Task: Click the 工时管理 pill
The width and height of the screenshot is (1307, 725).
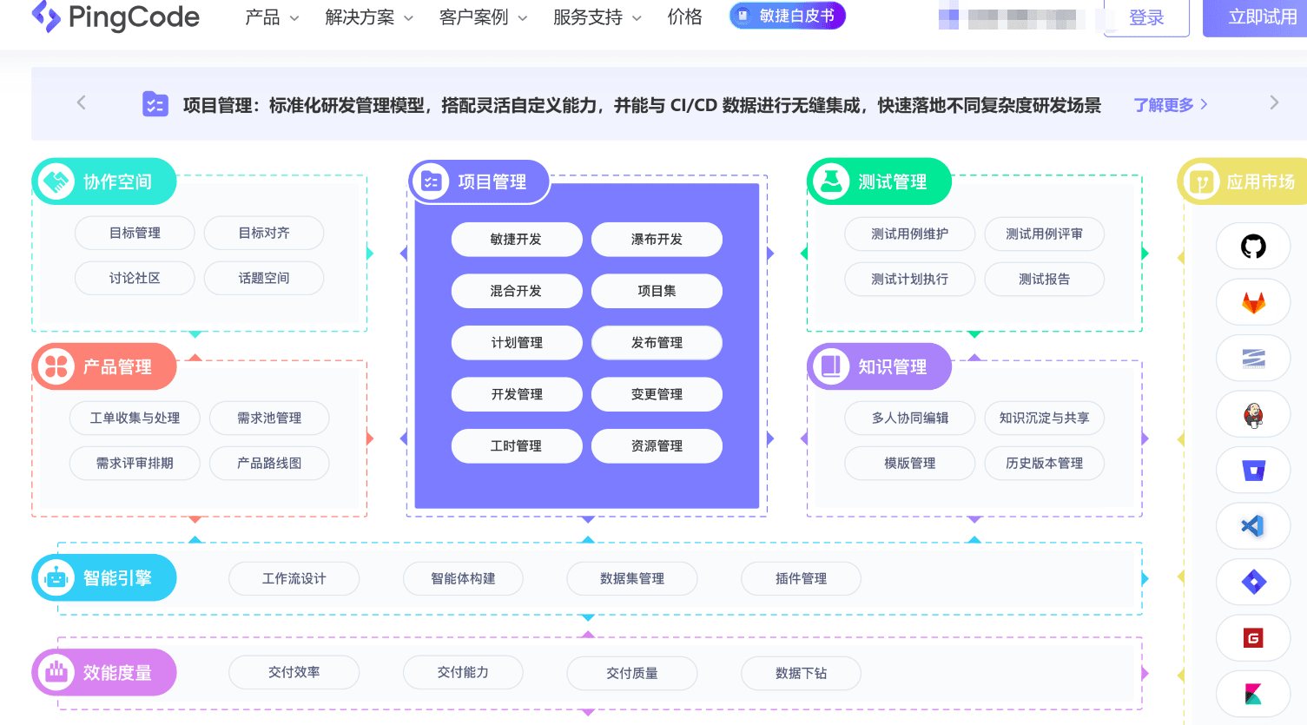Action: (517, 445)
